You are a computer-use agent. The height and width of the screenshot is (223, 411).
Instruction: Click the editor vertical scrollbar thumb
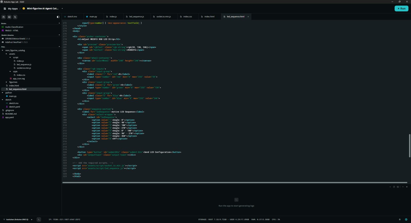pos(409,145)
